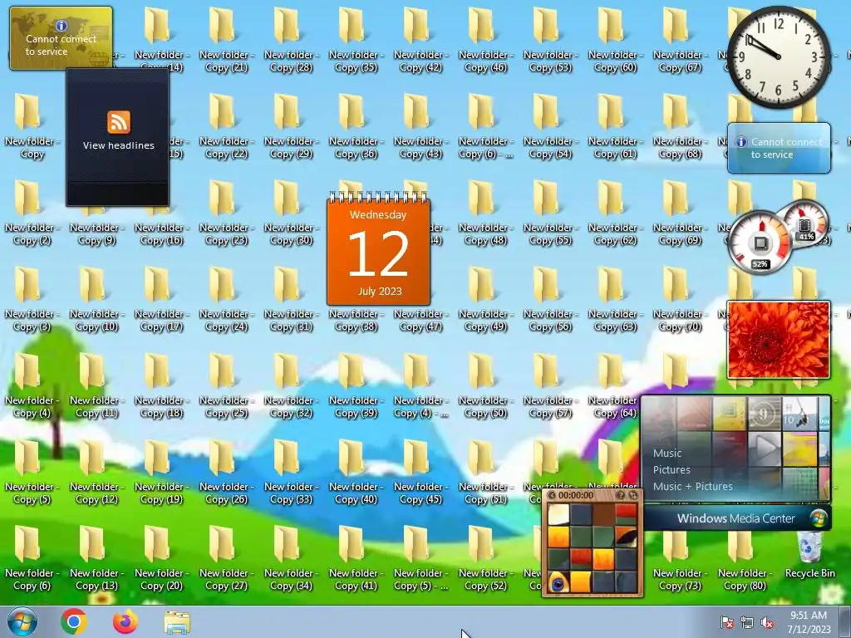This screenshot has height=638, width=851.
Task: Open Windows Explorer from the taskbar
Action: tap(177, 622)
